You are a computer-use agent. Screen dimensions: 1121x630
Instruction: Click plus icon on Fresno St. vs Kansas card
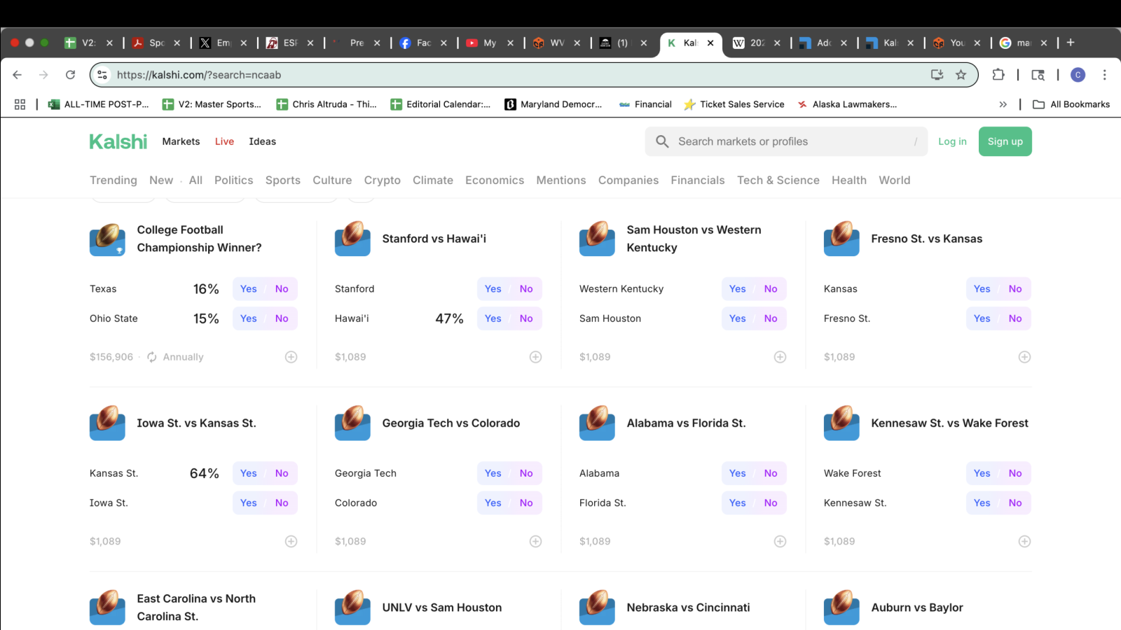coord(1024,357)
